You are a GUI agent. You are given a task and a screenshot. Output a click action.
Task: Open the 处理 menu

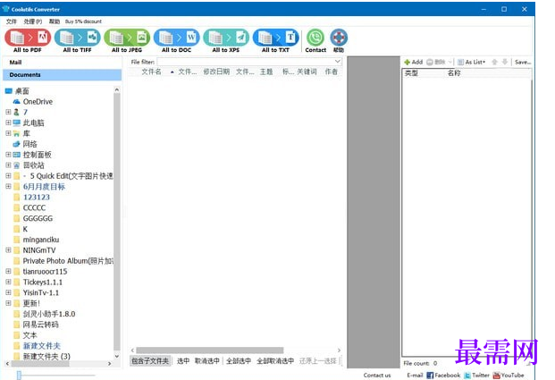(32, 21)
